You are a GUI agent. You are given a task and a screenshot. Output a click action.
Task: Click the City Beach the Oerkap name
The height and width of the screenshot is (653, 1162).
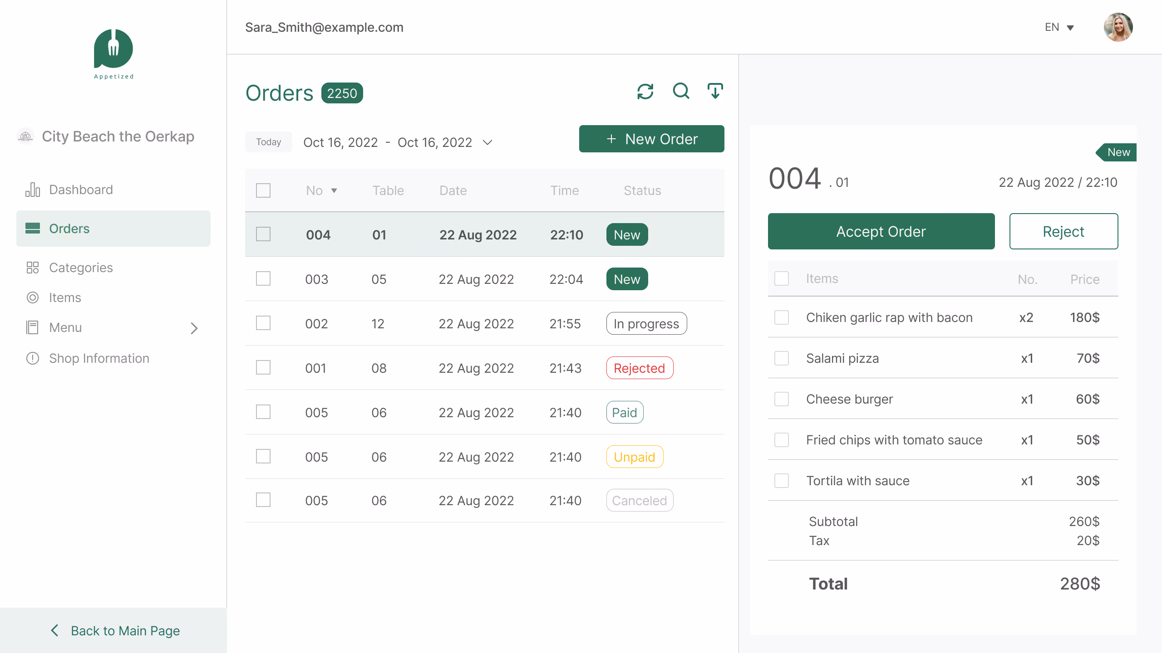click(x=118, y=136)
